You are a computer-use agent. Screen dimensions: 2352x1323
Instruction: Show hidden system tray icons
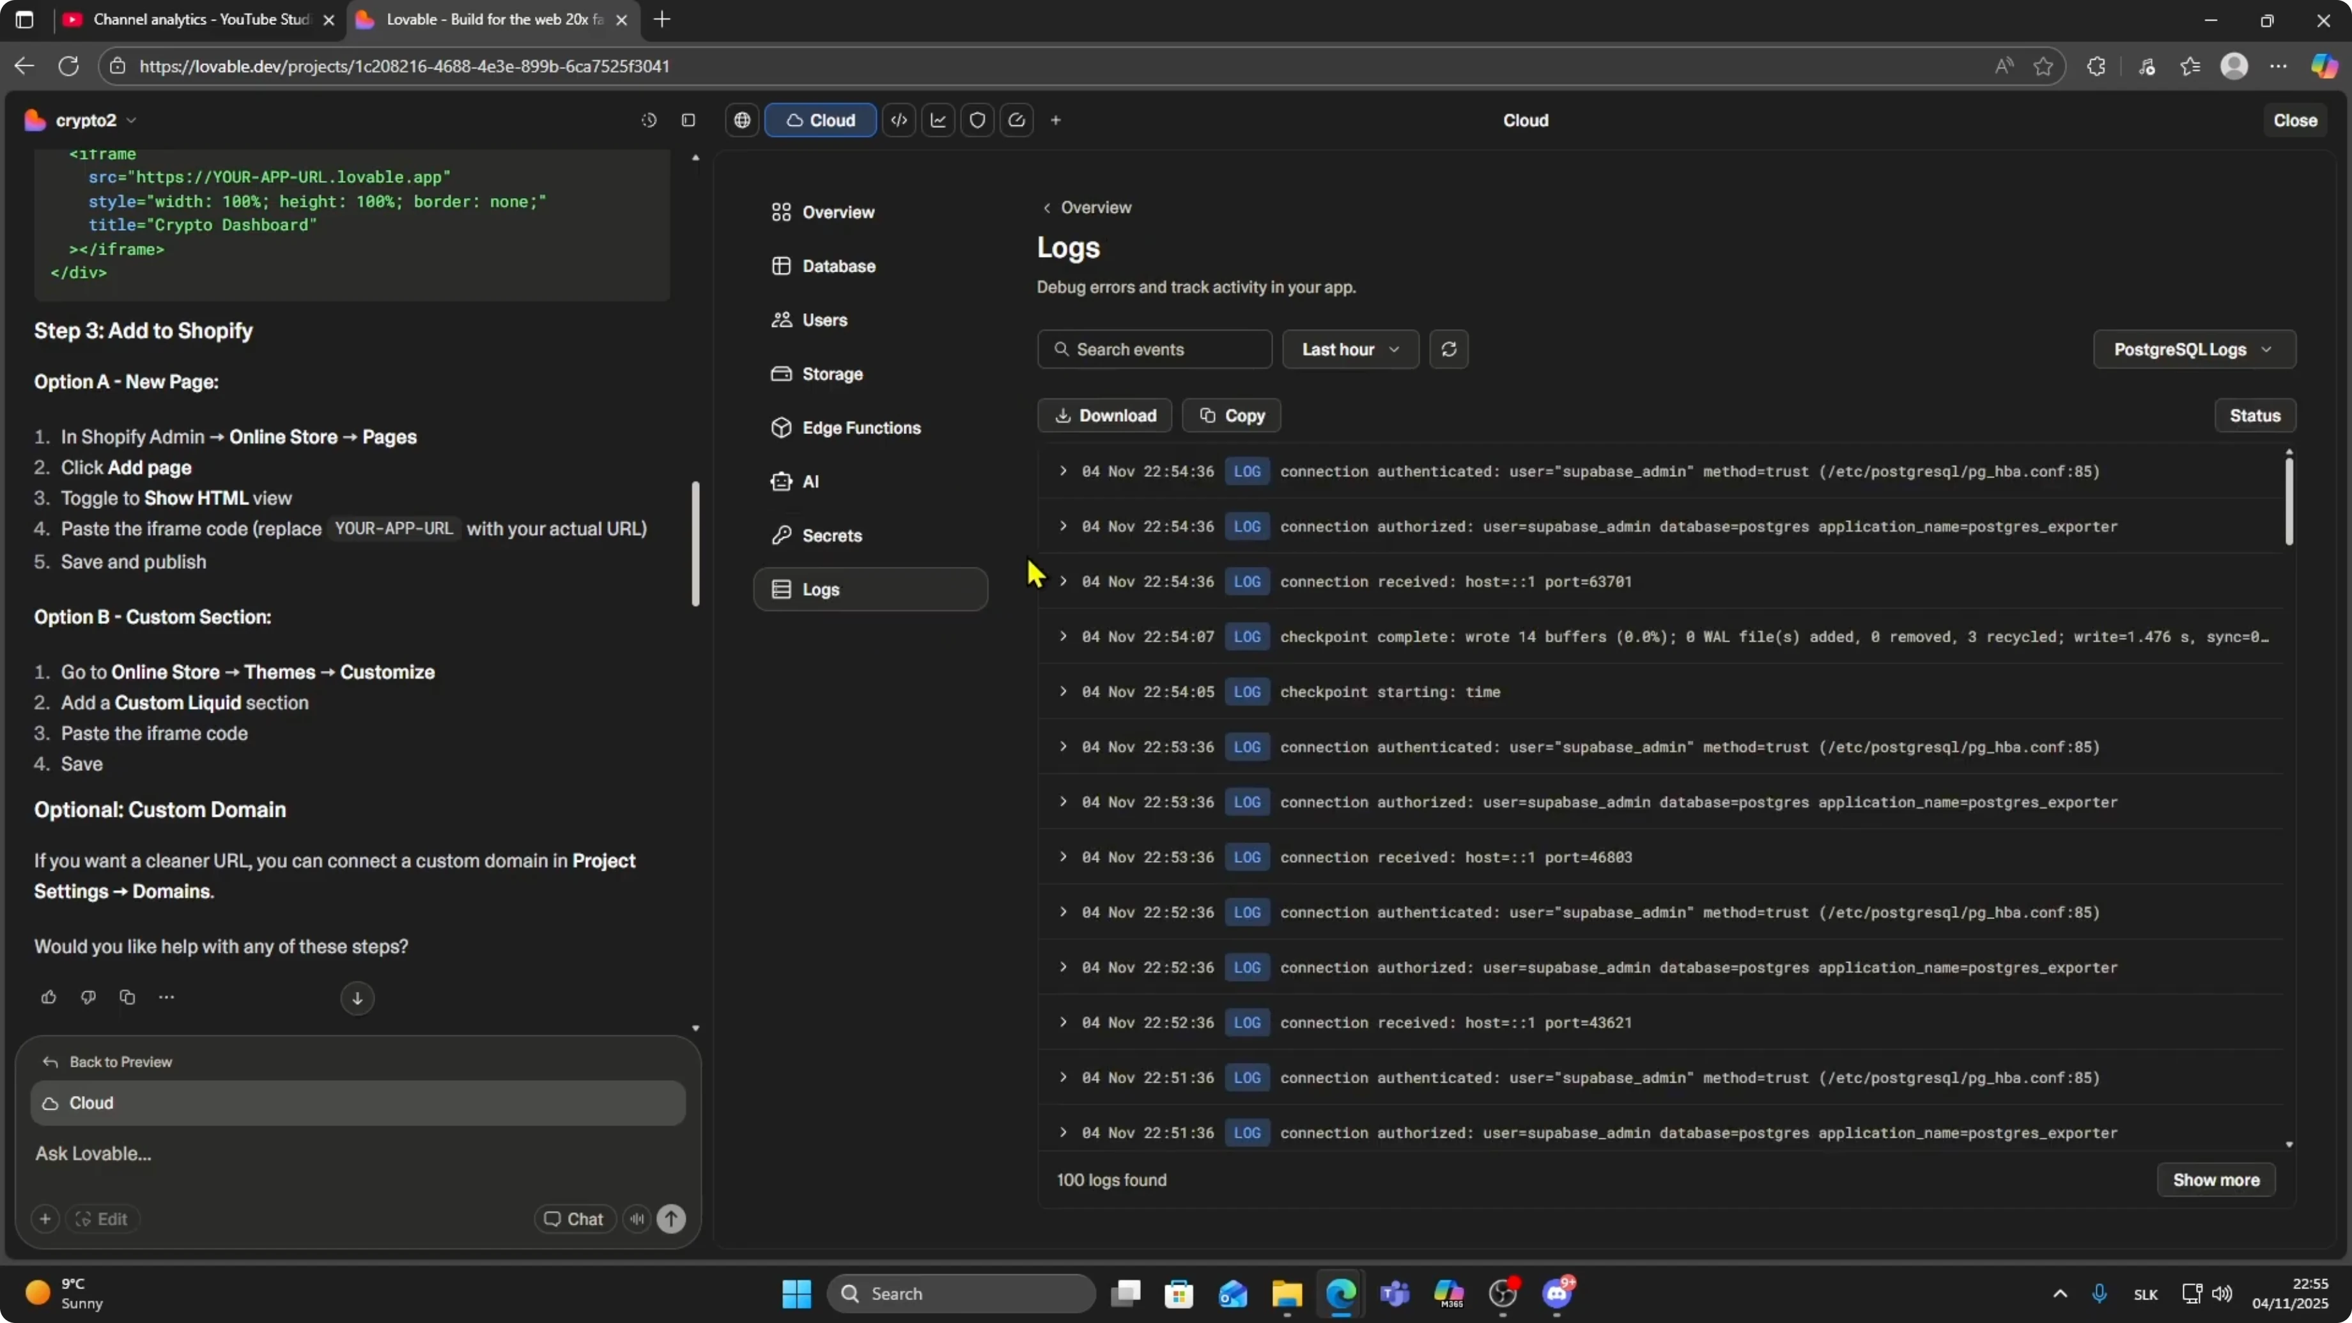coord(2060,1294)
